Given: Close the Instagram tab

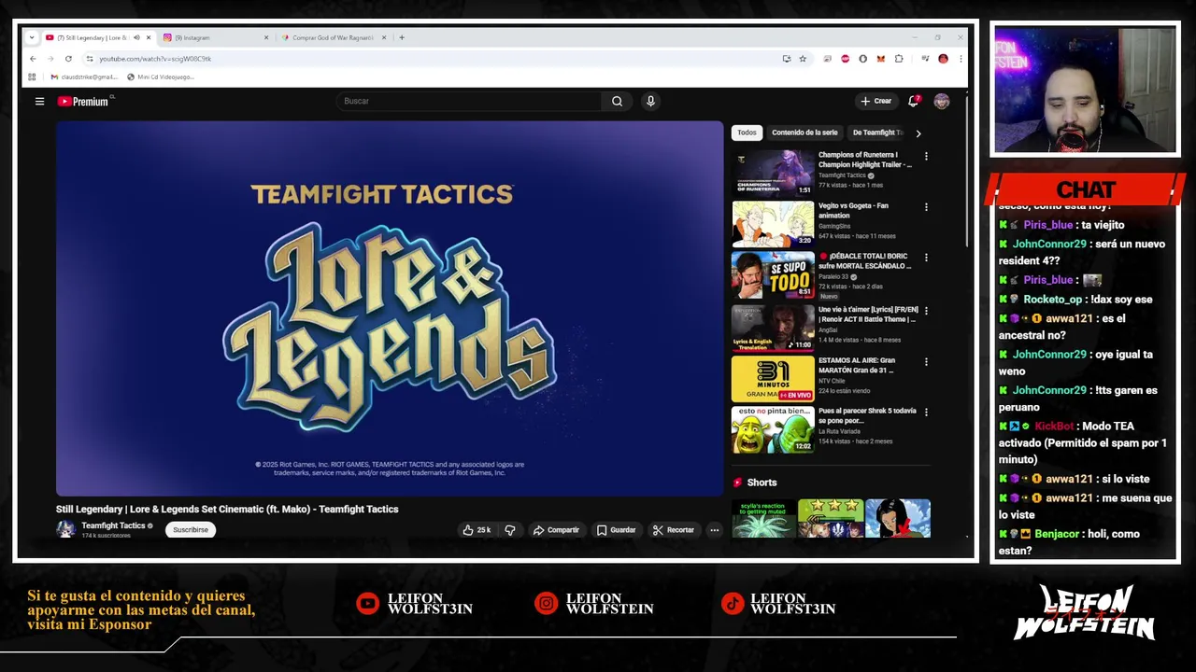Looking at the screenshot, I should click(x=266, y=37).
